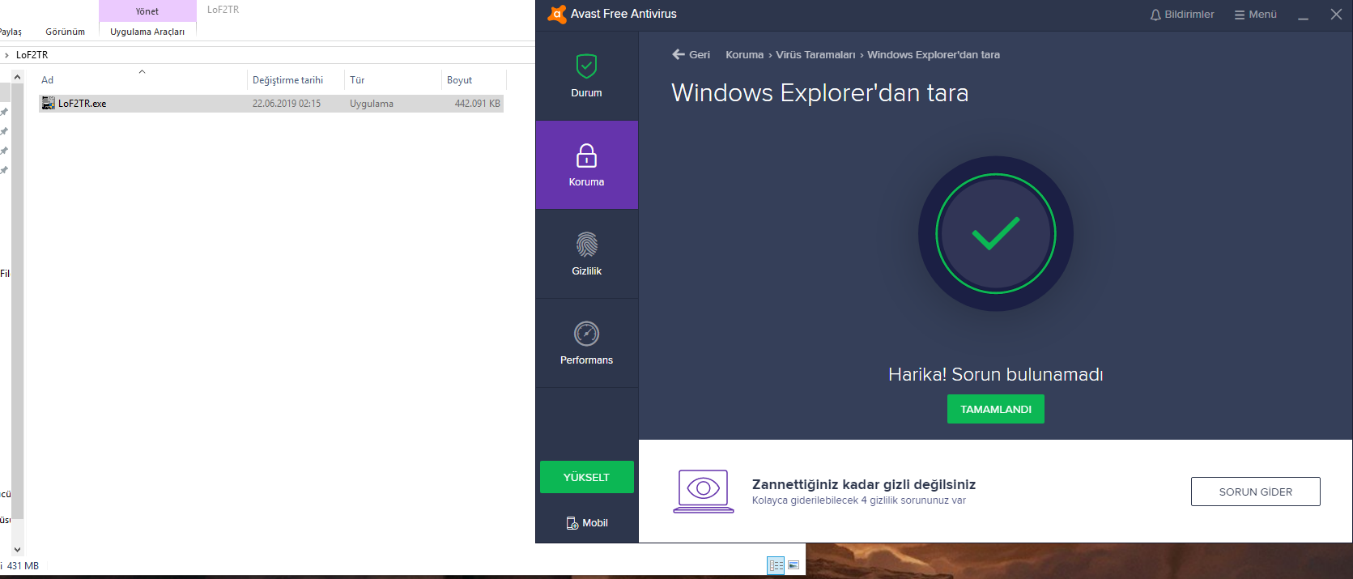Image resolution: width=1353 pixels, height=579 pixels.
Task: Open Mobil section in sidebar
Action: 587,523
